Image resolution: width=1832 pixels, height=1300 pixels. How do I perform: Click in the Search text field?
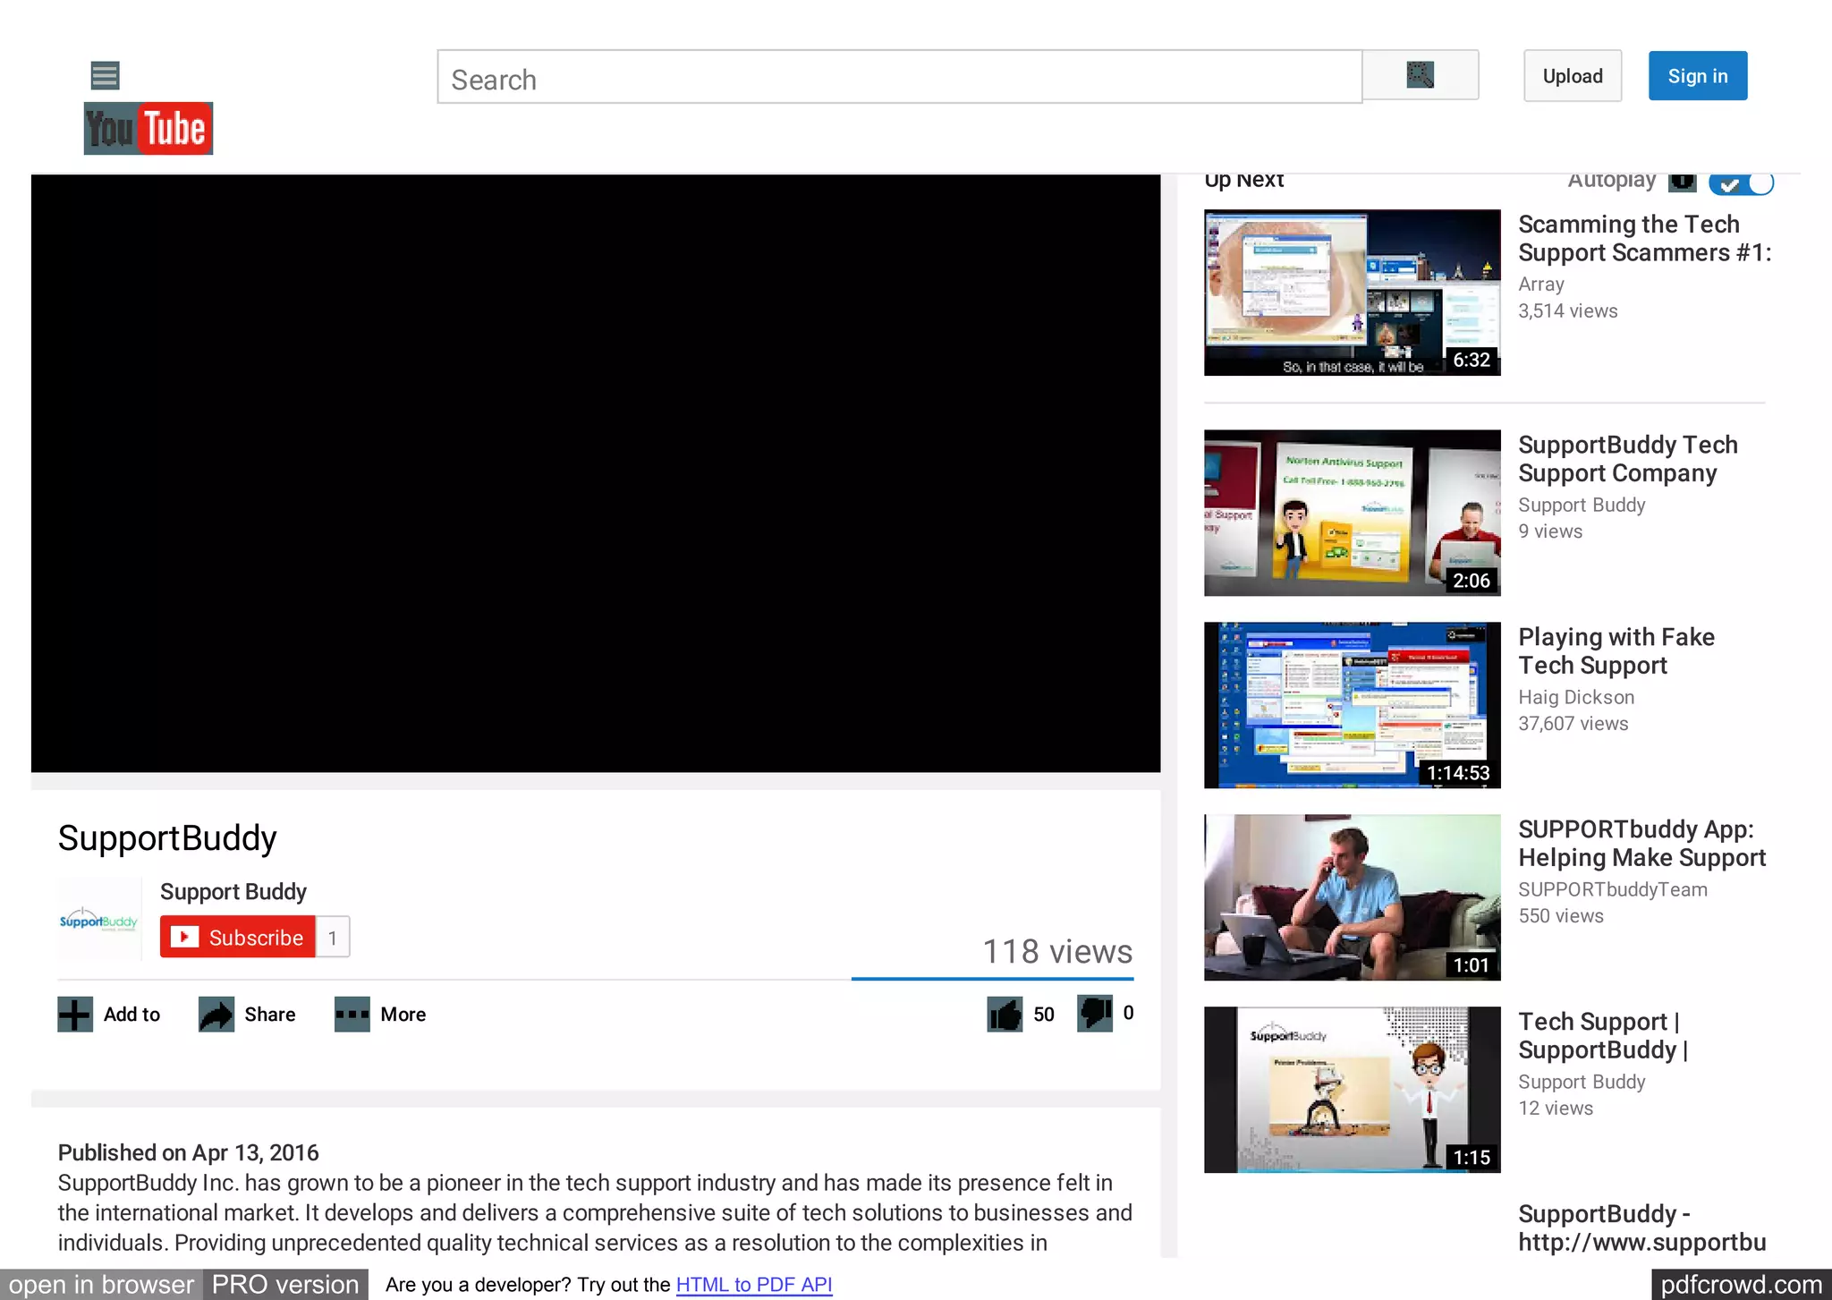pos(899,78)
